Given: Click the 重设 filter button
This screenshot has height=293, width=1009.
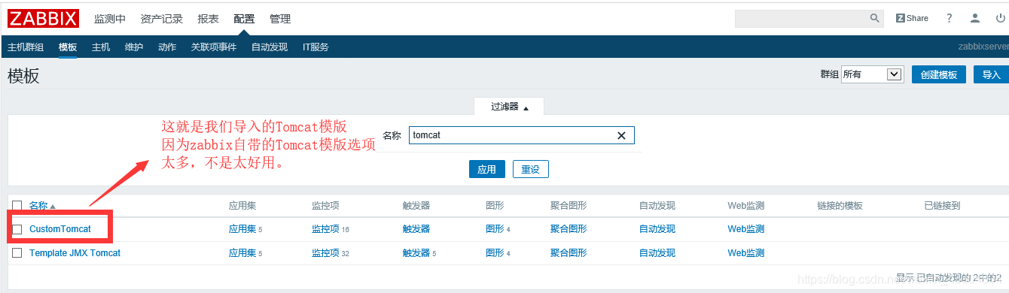Looking at the screenshot, I should pos(531,169).
